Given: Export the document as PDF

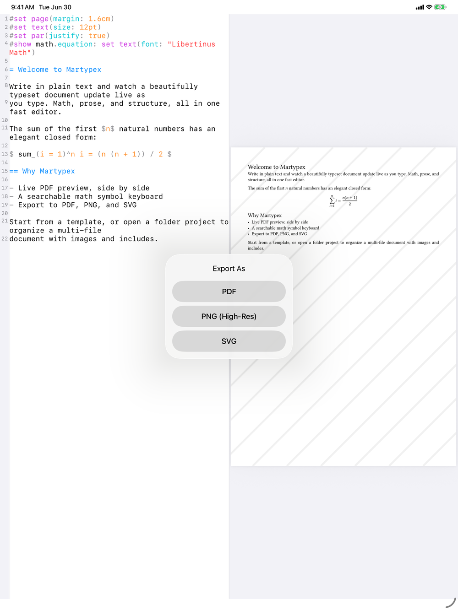Looking at the screenshot, I should pyautogui.click(x=229, y=292).
